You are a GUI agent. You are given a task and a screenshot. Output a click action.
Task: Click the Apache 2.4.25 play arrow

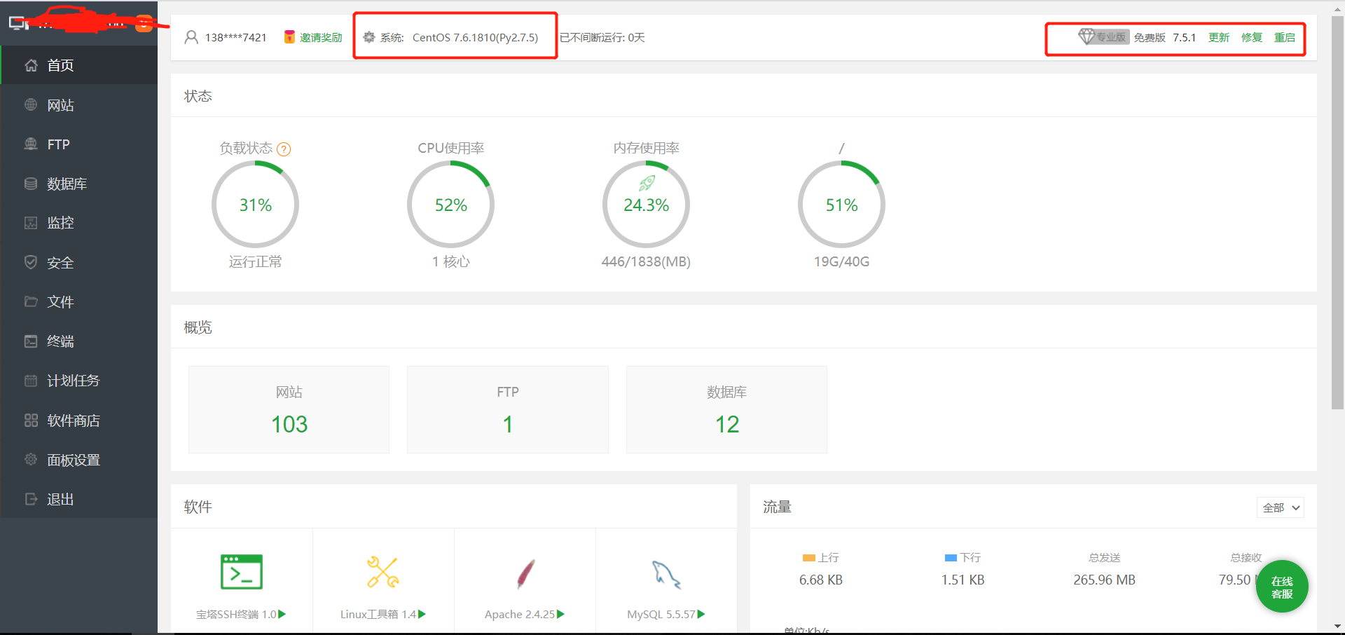click(x=560, y=614)
